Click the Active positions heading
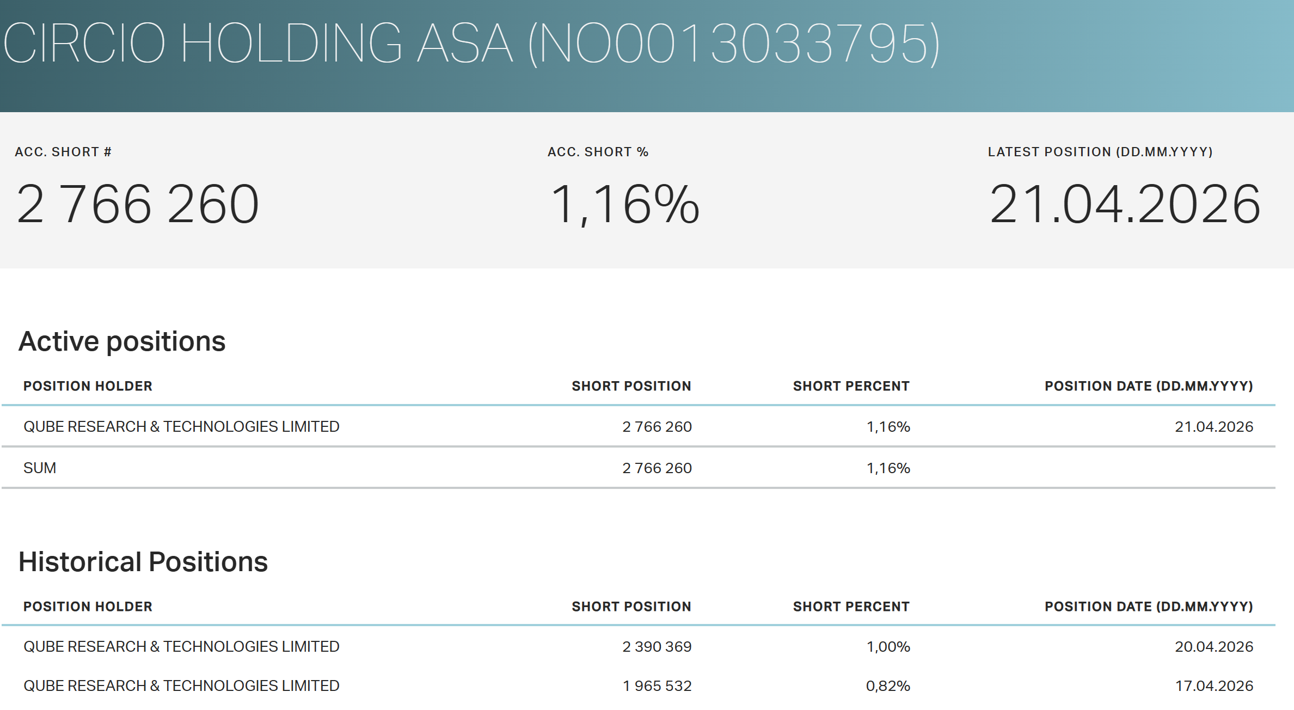 click(122, 341)
